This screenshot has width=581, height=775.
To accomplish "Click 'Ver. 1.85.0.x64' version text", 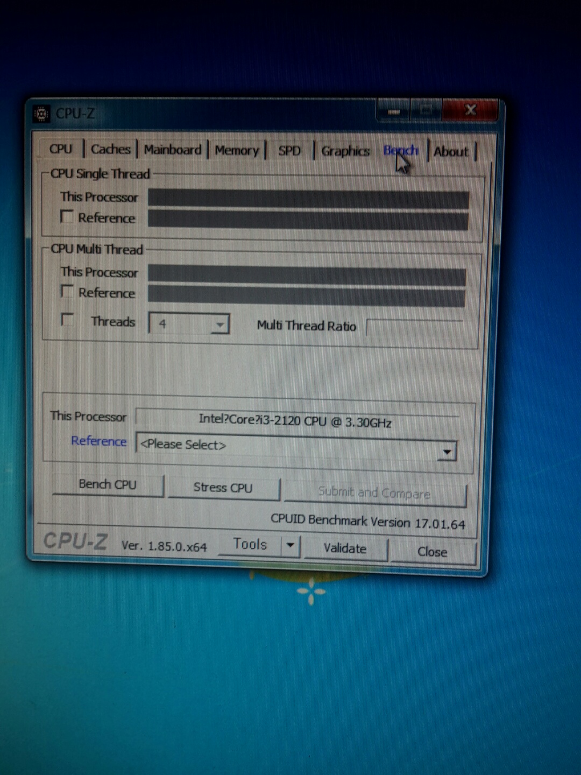I will tap(164, 546).
